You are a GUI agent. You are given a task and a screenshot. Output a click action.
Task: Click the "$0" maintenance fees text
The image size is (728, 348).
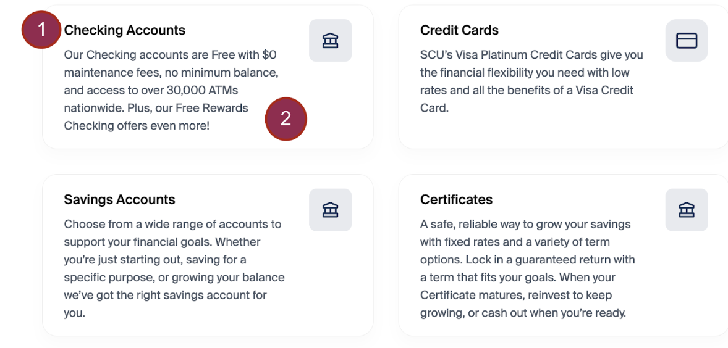click(269, 55)
